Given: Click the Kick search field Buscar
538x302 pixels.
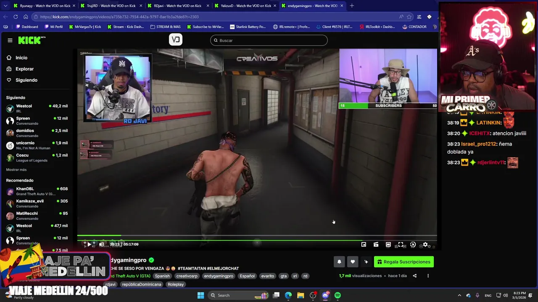Looking at the screenshot, I should 269,40.
